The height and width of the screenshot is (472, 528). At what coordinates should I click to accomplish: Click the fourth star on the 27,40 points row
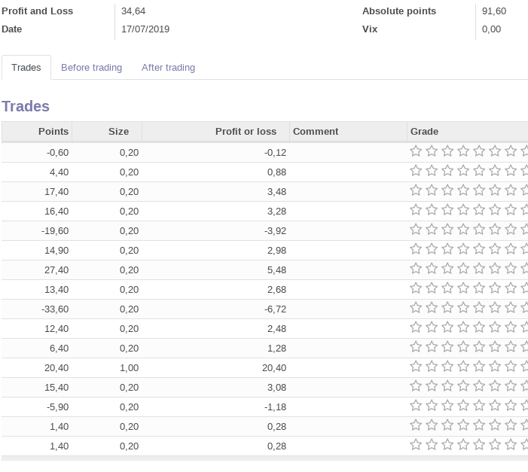pyautogui.click(x=463, y=269)
